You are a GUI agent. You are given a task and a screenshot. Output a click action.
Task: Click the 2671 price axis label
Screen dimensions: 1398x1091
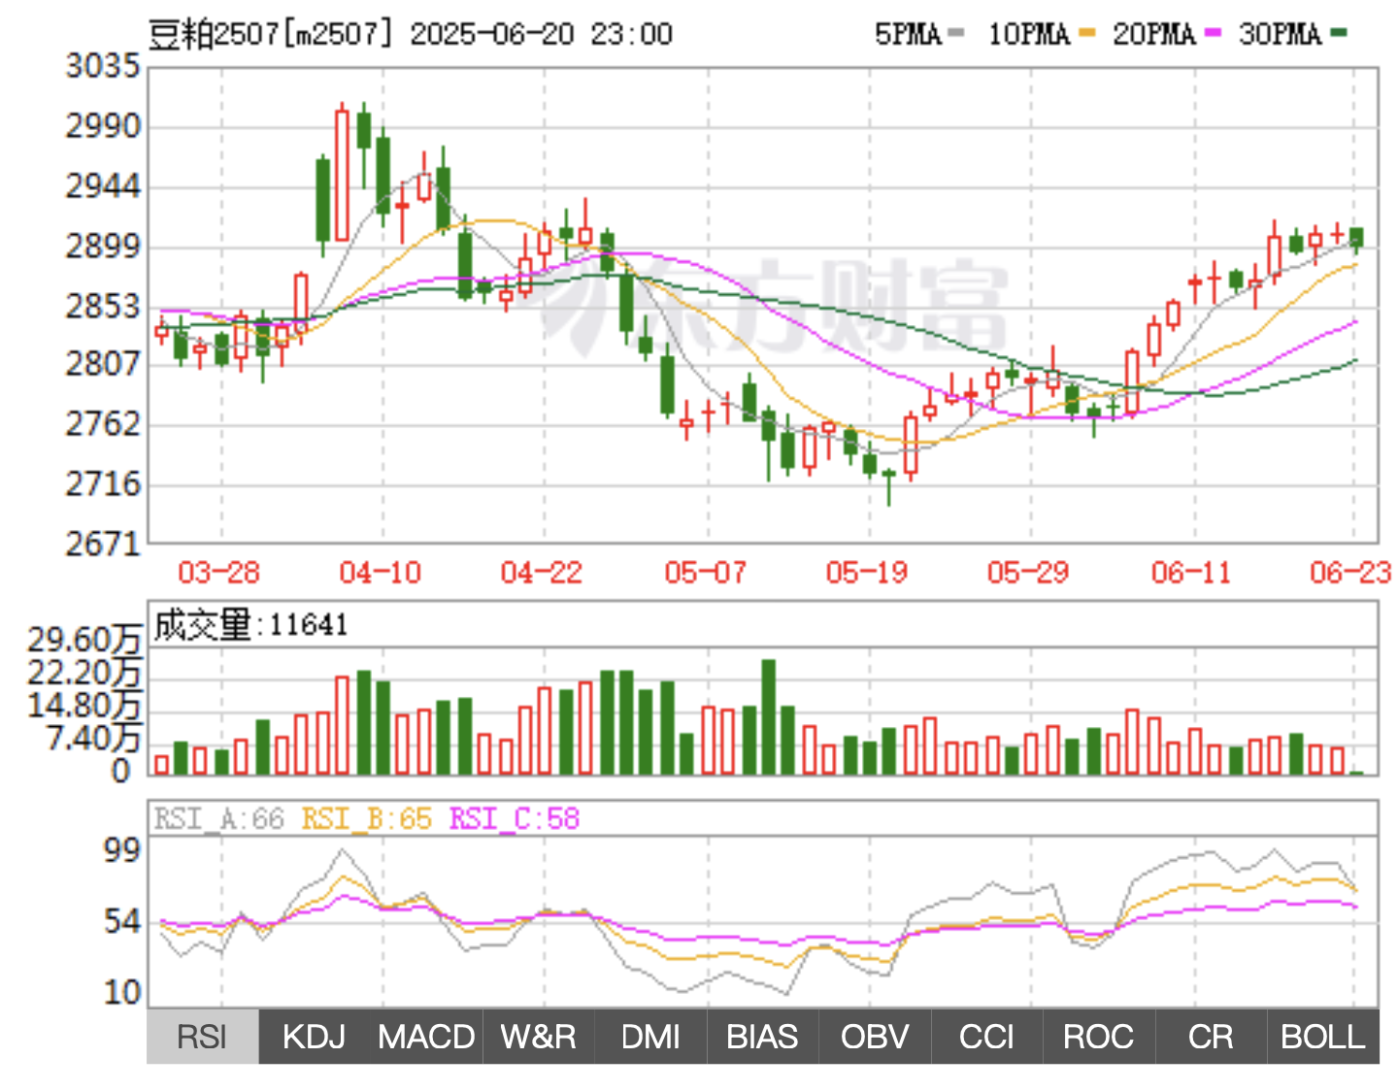click(103, 545)
